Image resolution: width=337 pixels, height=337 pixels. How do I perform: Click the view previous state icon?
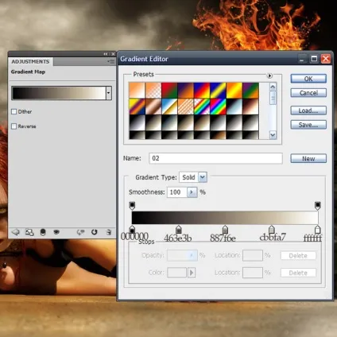(x=80, y=232)
